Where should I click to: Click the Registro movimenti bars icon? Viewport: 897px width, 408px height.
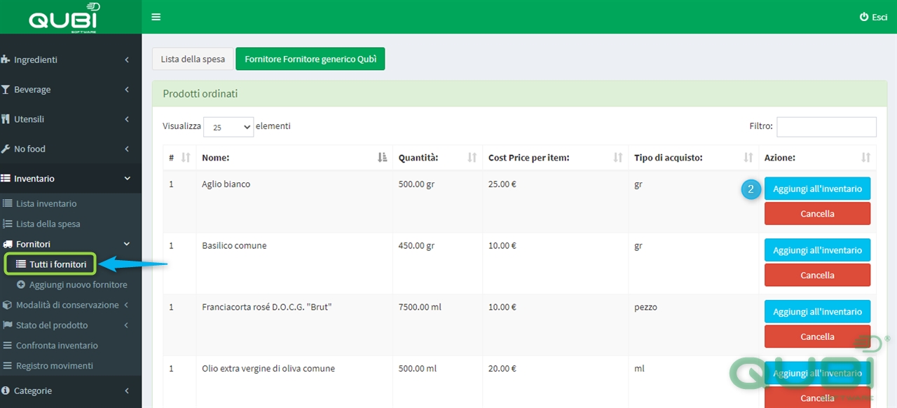[x=8, y=366]
